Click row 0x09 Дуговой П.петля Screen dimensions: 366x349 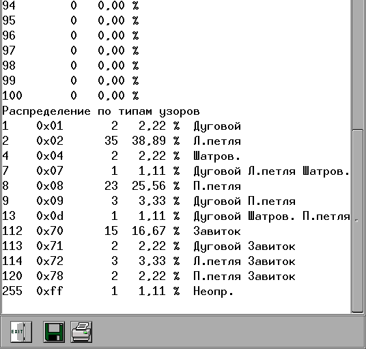point(149,201)
